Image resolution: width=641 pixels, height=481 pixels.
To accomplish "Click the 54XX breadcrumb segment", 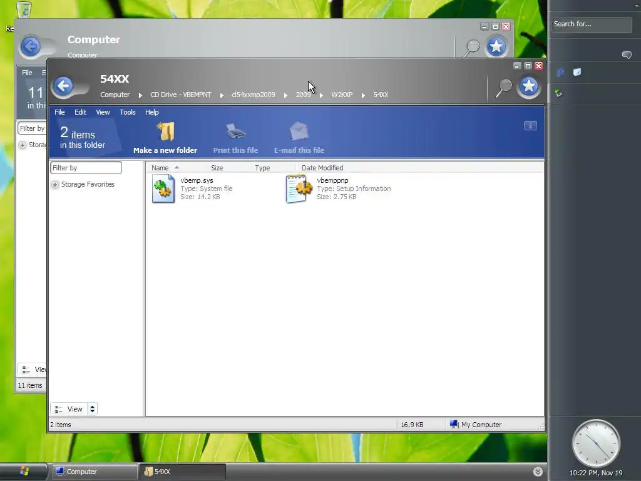I will 381,95.
